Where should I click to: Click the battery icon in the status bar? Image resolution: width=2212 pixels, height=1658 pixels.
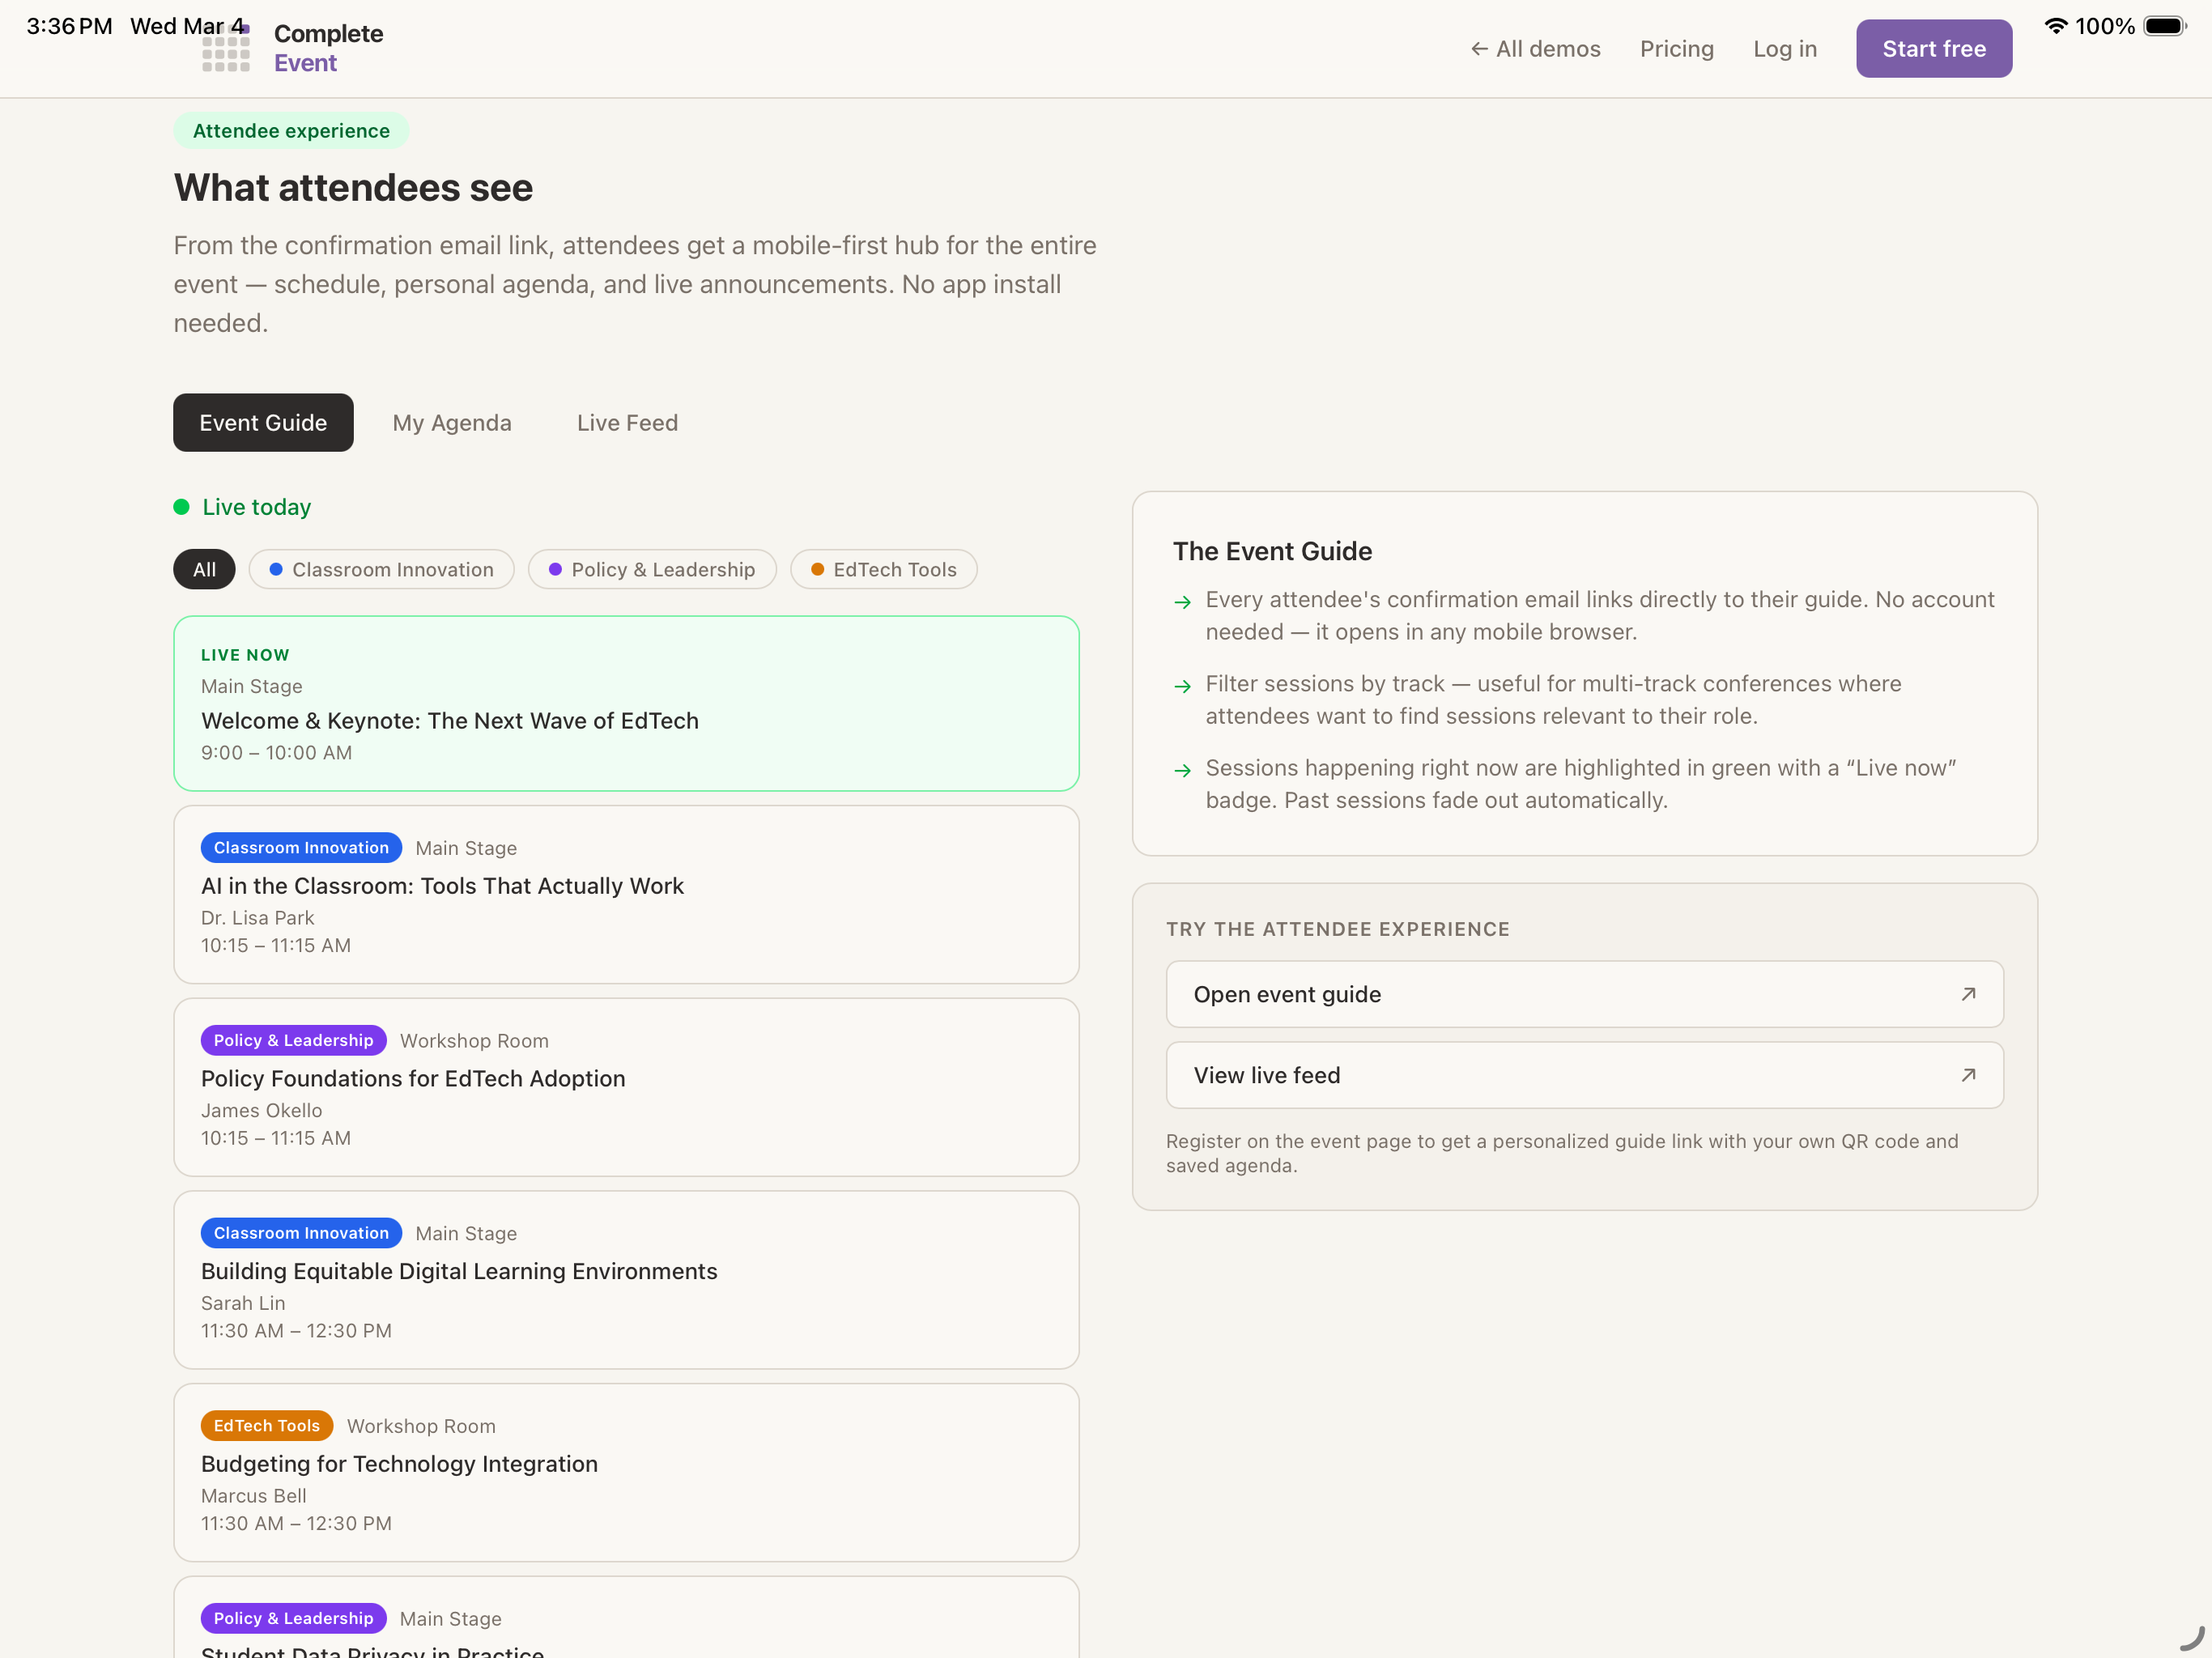tap(2164, 26)
